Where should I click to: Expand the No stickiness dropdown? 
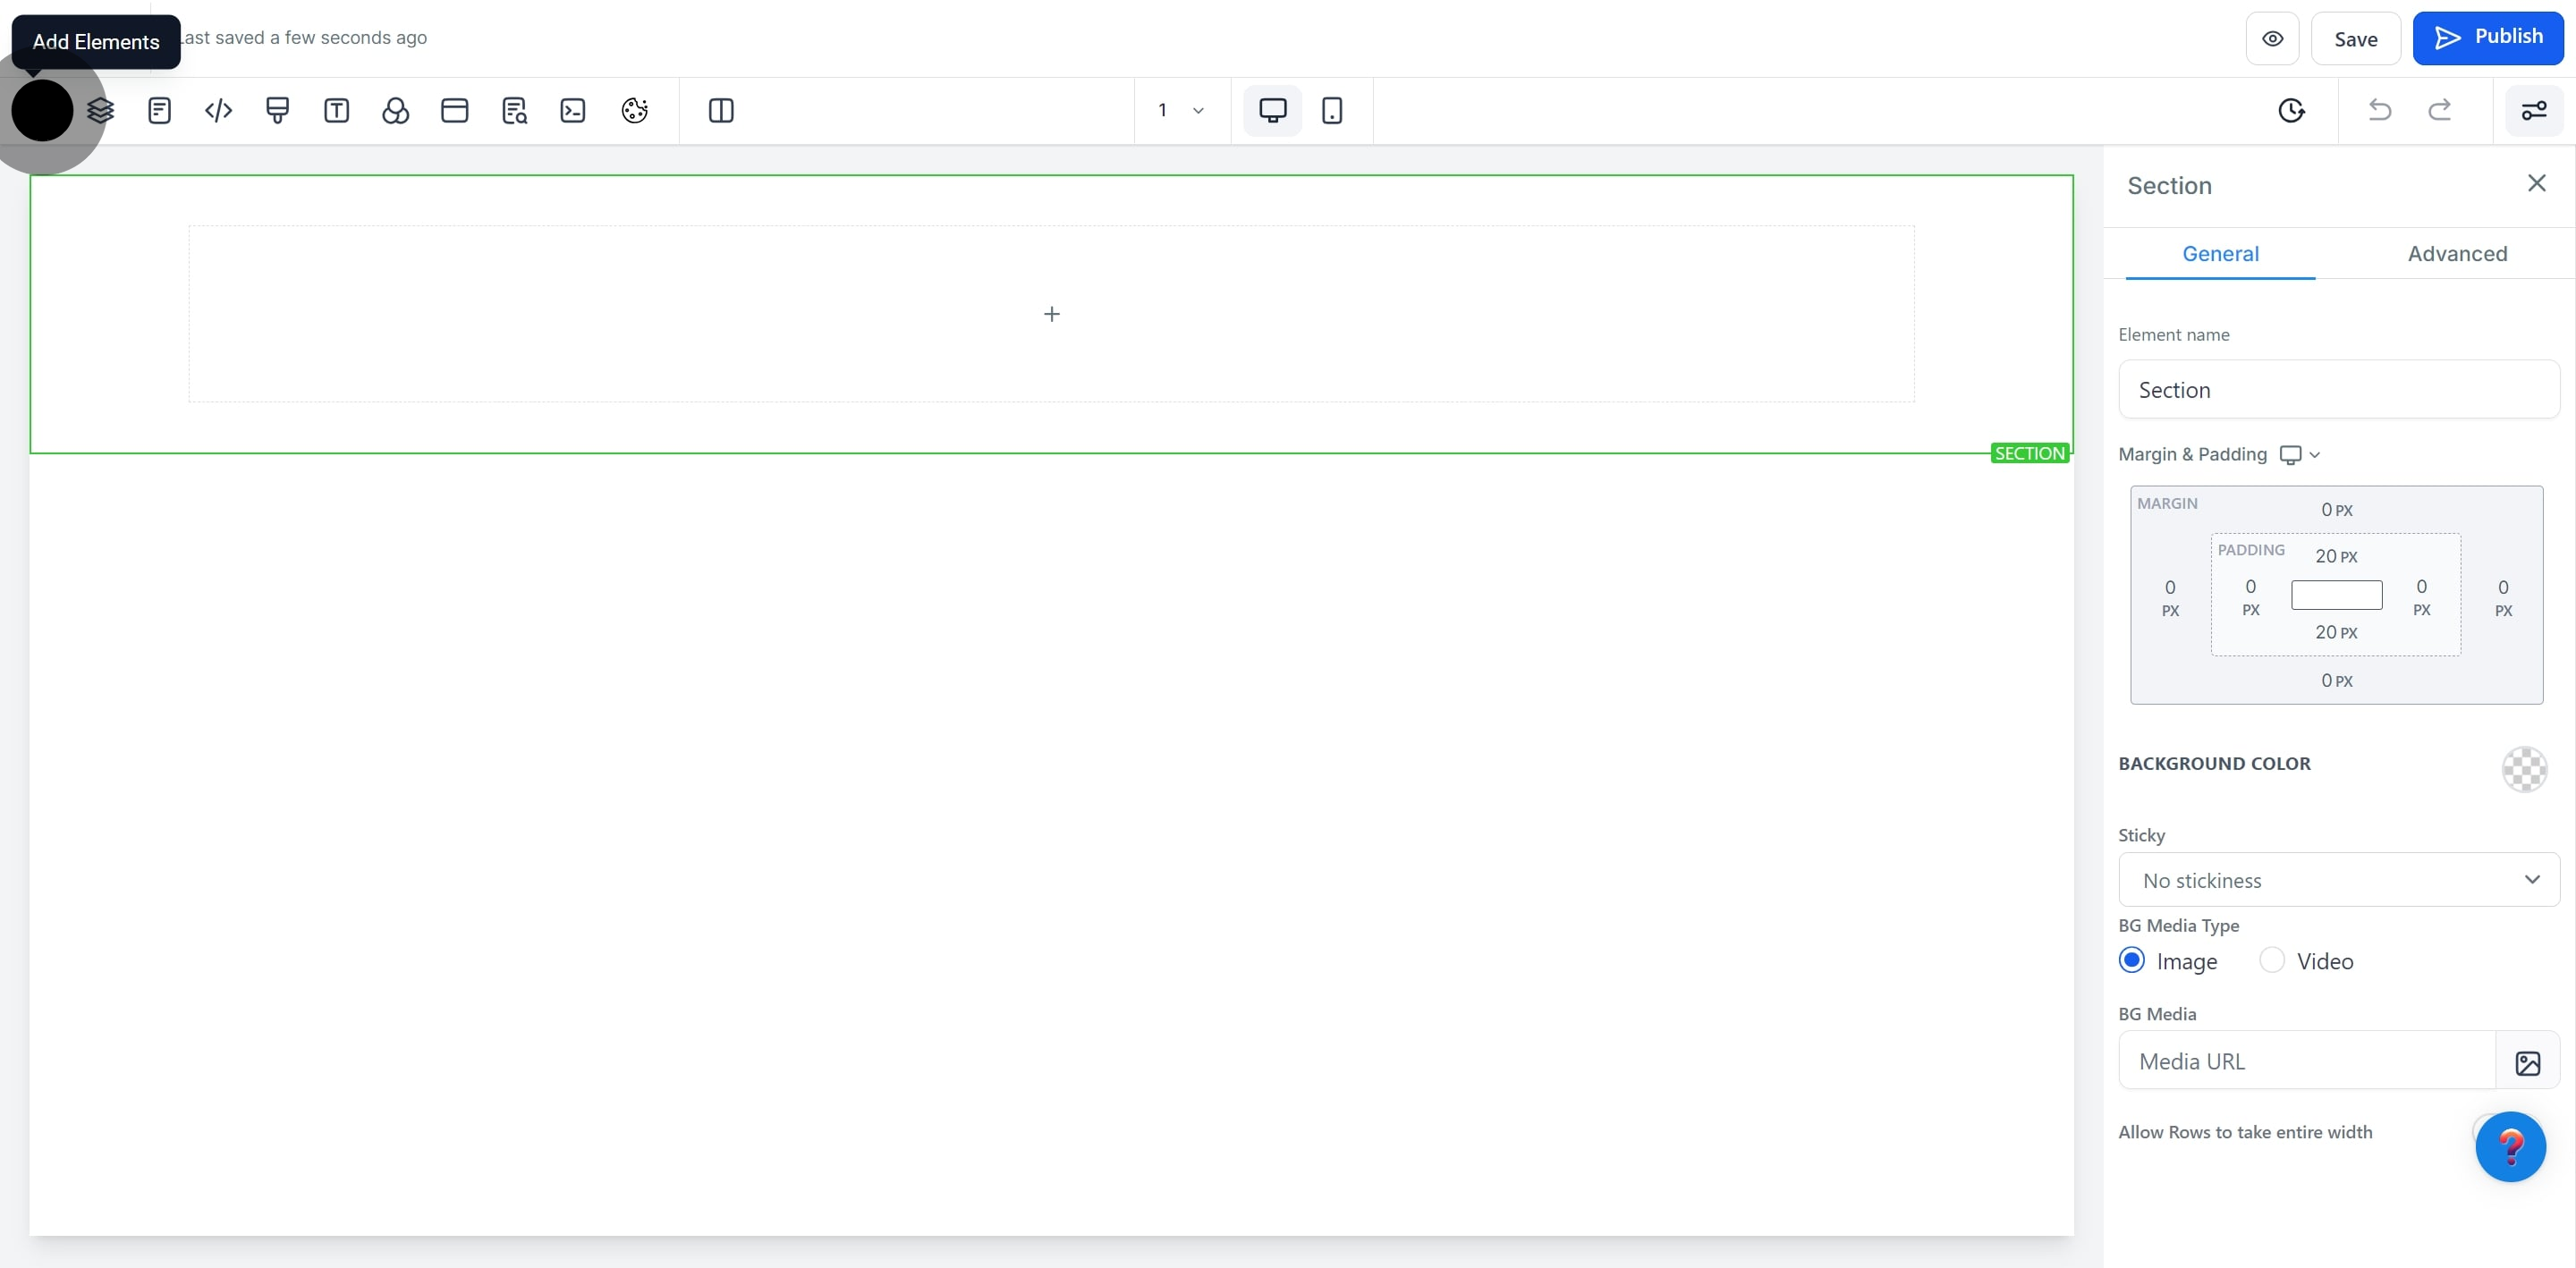2338,880
